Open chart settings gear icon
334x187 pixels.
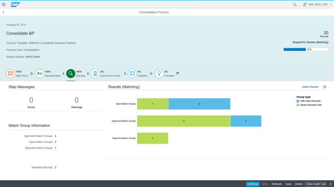click(x=324, y=87)
